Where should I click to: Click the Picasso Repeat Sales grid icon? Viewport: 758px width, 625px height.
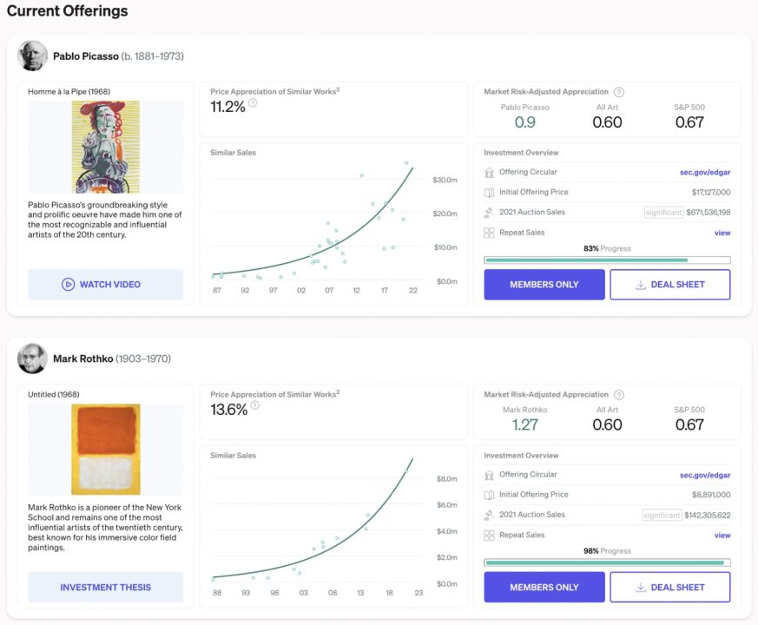[x=489, y=233]
